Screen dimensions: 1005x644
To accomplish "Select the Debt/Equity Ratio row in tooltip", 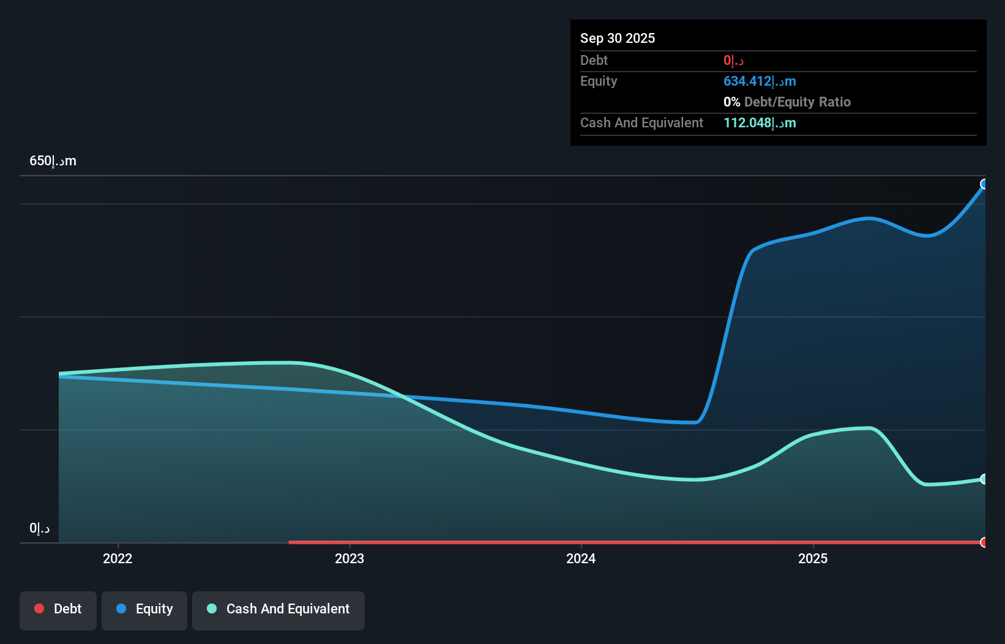I will click(787, 102).
